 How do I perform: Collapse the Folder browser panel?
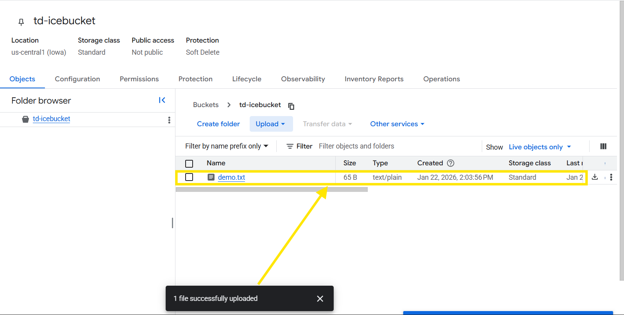click(162, 100)
